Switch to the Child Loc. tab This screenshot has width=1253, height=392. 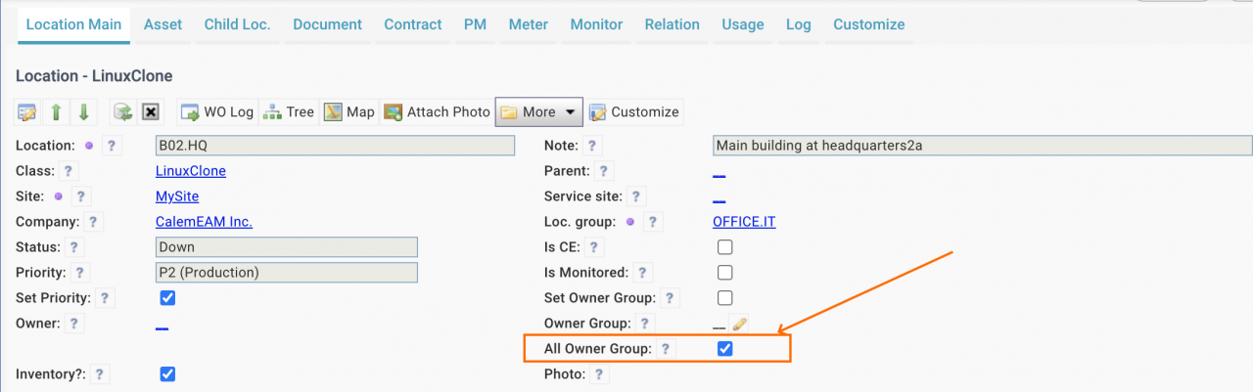pyautogui.click(x=238, y=24)
